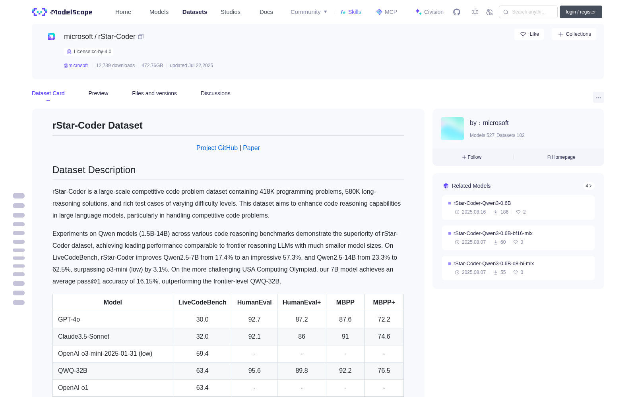Open microsoft Homepage link

pos(561,157)
